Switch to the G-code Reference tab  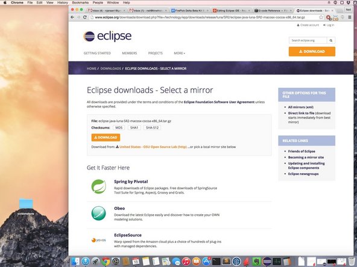[x=273, y=10]
